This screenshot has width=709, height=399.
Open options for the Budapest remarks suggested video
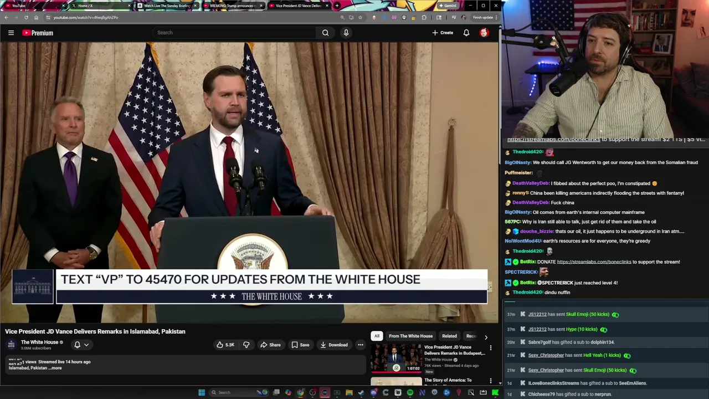tap(490, 348)
